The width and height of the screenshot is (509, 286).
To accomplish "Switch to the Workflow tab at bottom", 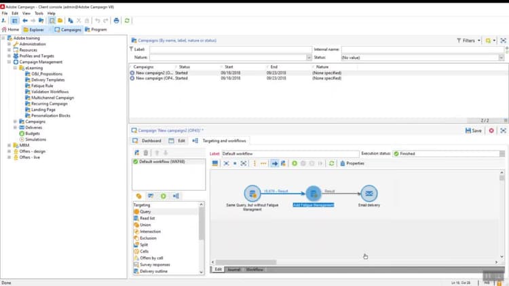I will pos(254,270).
